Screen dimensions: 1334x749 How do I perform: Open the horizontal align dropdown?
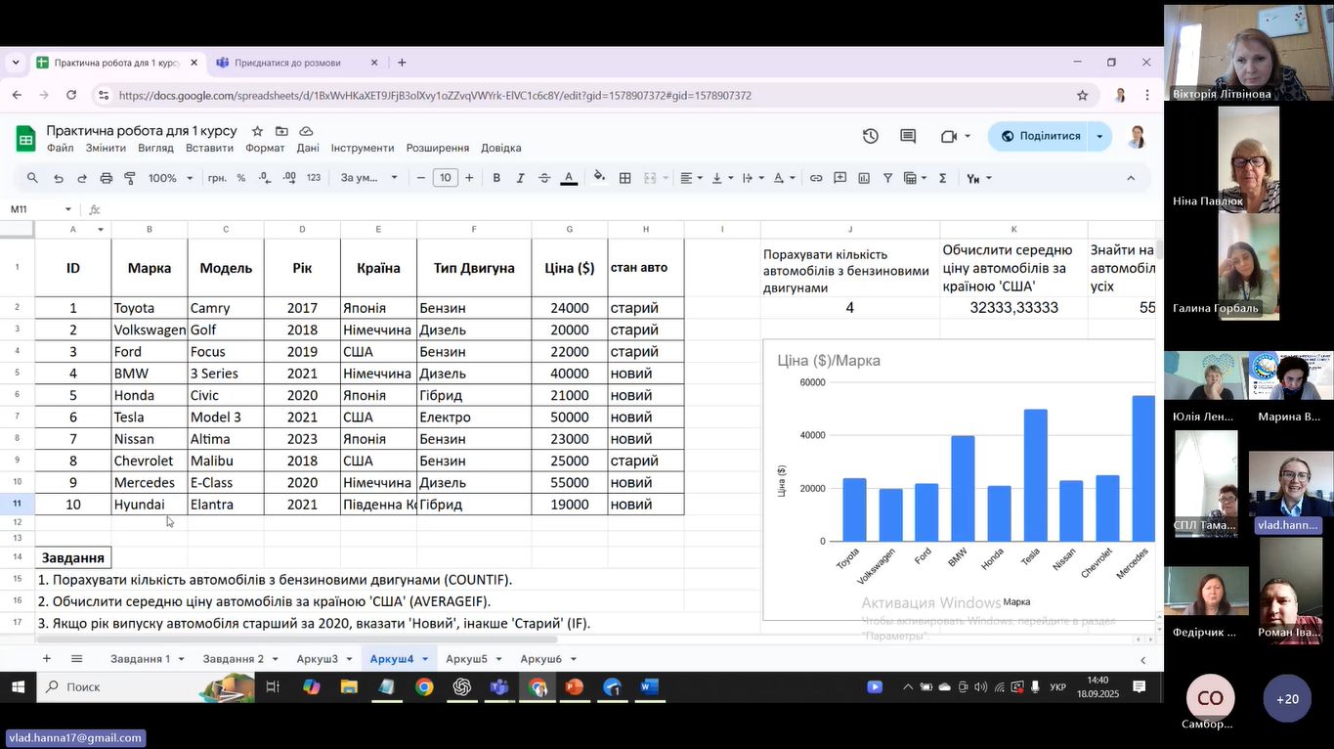(x=691, y=178)
